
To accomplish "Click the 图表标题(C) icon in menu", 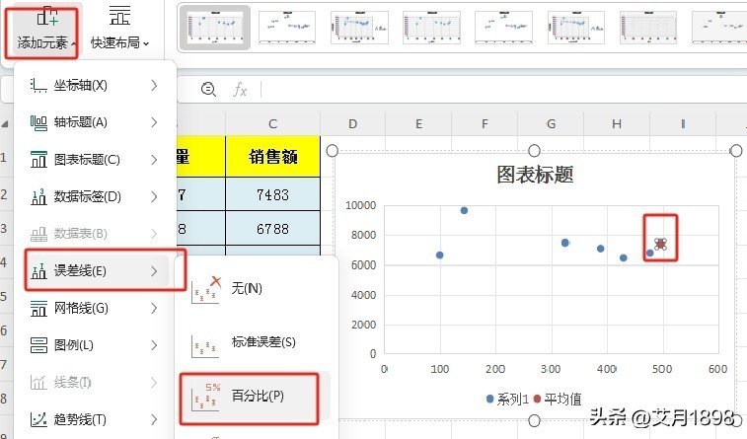I will (x=39, y=160).
